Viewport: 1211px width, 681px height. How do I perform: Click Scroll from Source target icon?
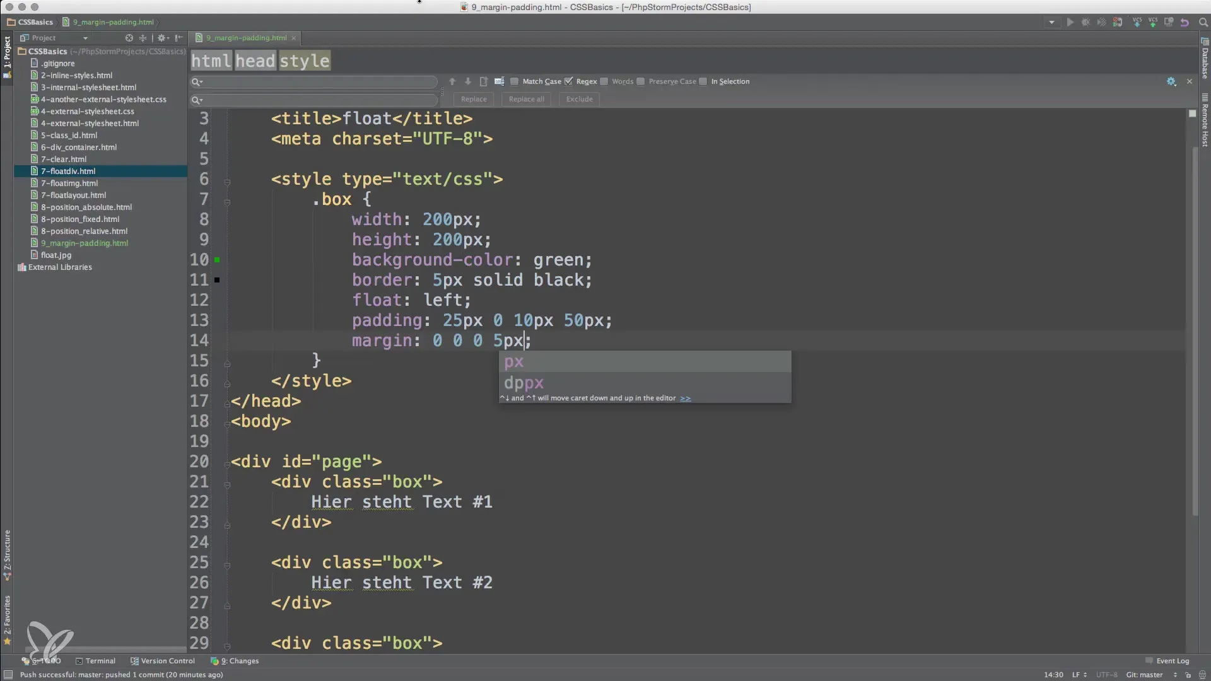tap(129, 38)
